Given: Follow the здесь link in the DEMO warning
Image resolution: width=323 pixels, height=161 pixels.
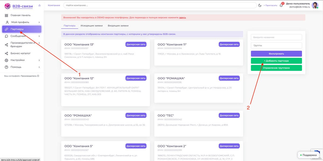Looking at the screenshot, I should 182,18.
